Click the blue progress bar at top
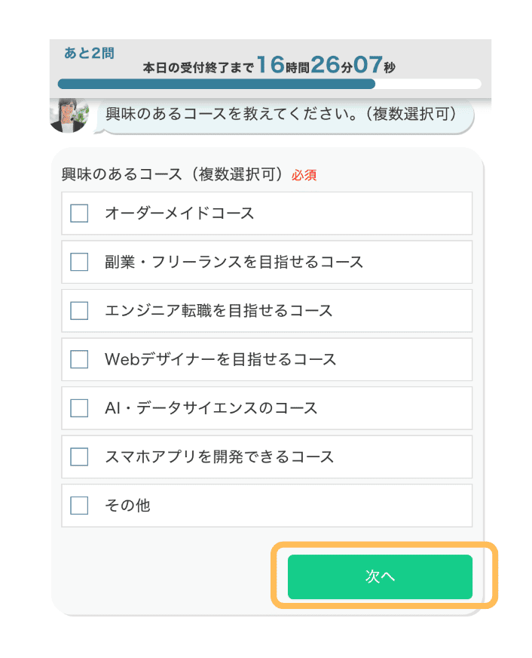This screenshot has height=658, width=532. (x=216, y=84)
